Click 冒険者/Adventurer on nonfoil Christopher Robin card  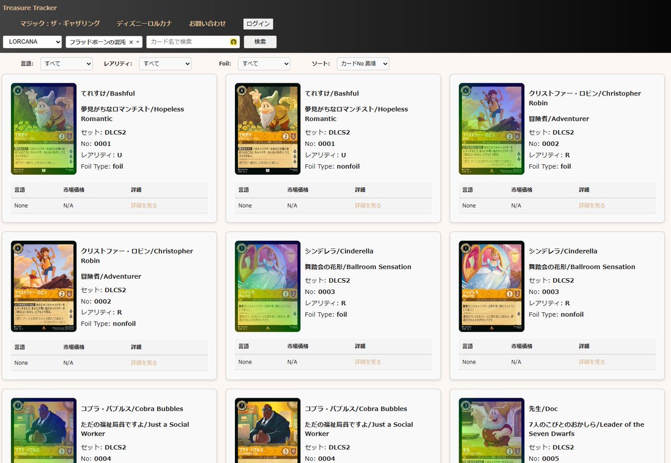(x=111, y=276)
